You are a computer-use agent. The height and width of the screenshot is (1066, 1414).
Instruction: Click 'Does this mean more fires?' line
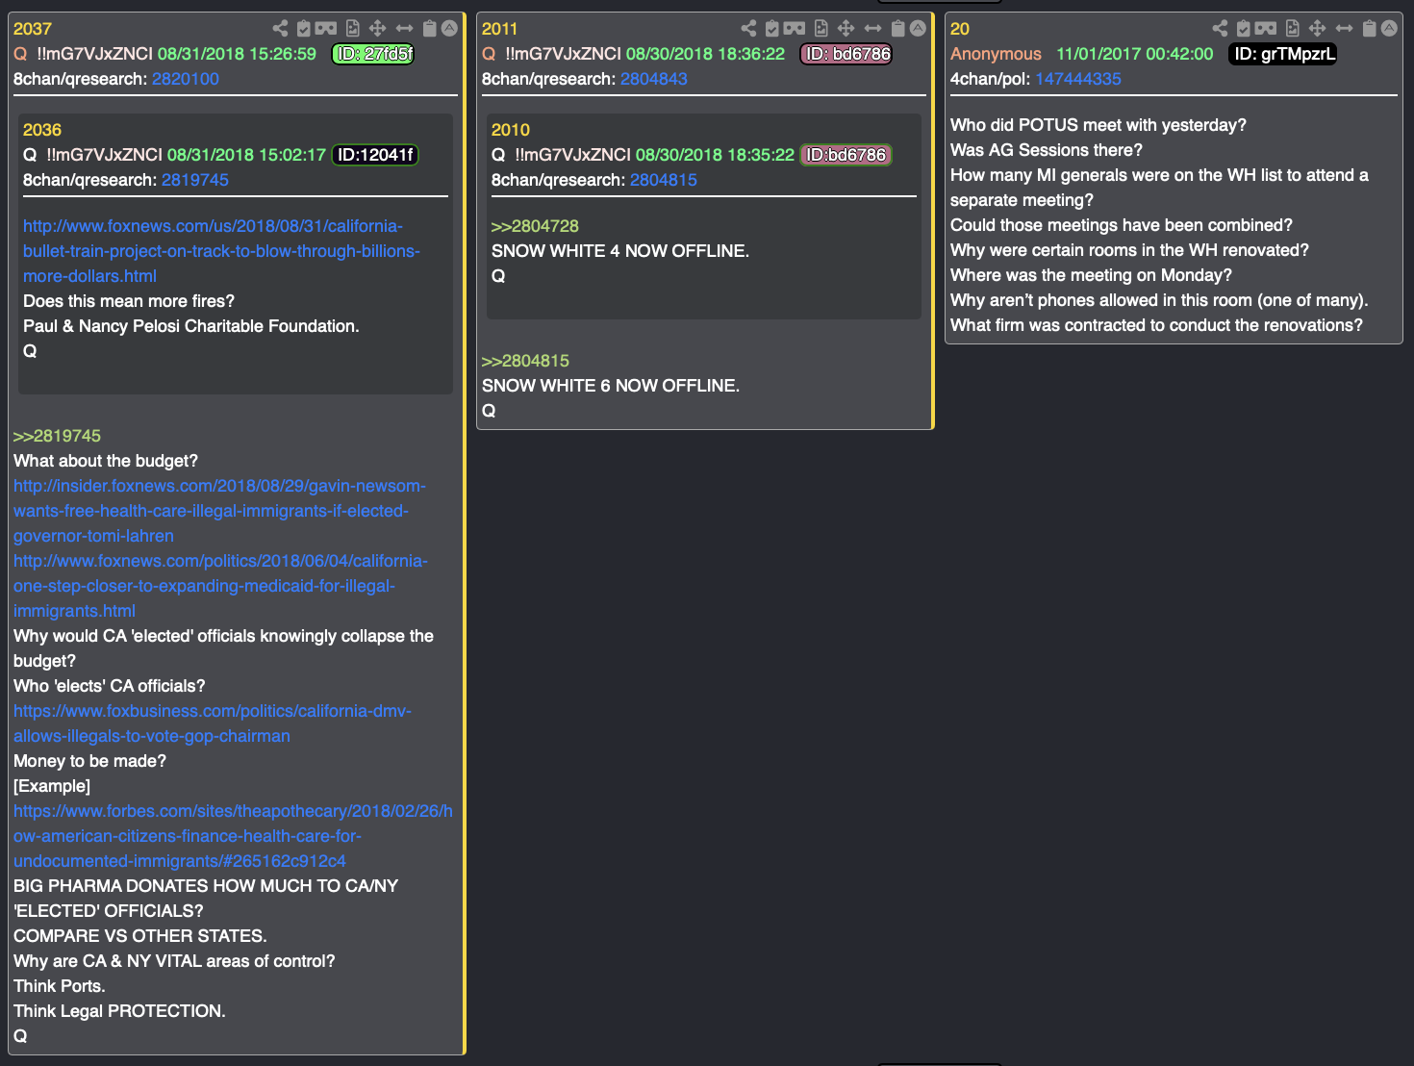[129, 301]
